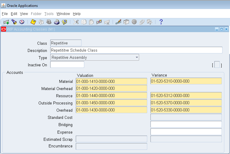Click the Description field
Screen dimensions: 230x154
point(136,50)
